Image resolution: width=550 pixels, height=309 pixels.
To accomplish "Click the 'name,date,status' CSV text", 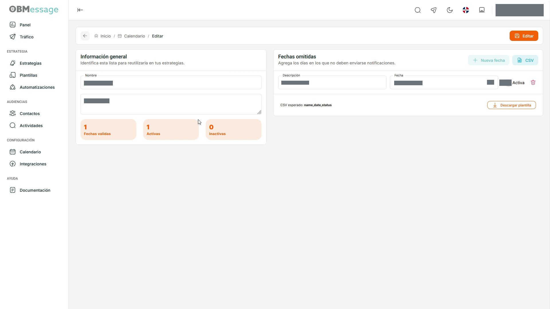I will [318, 105].
